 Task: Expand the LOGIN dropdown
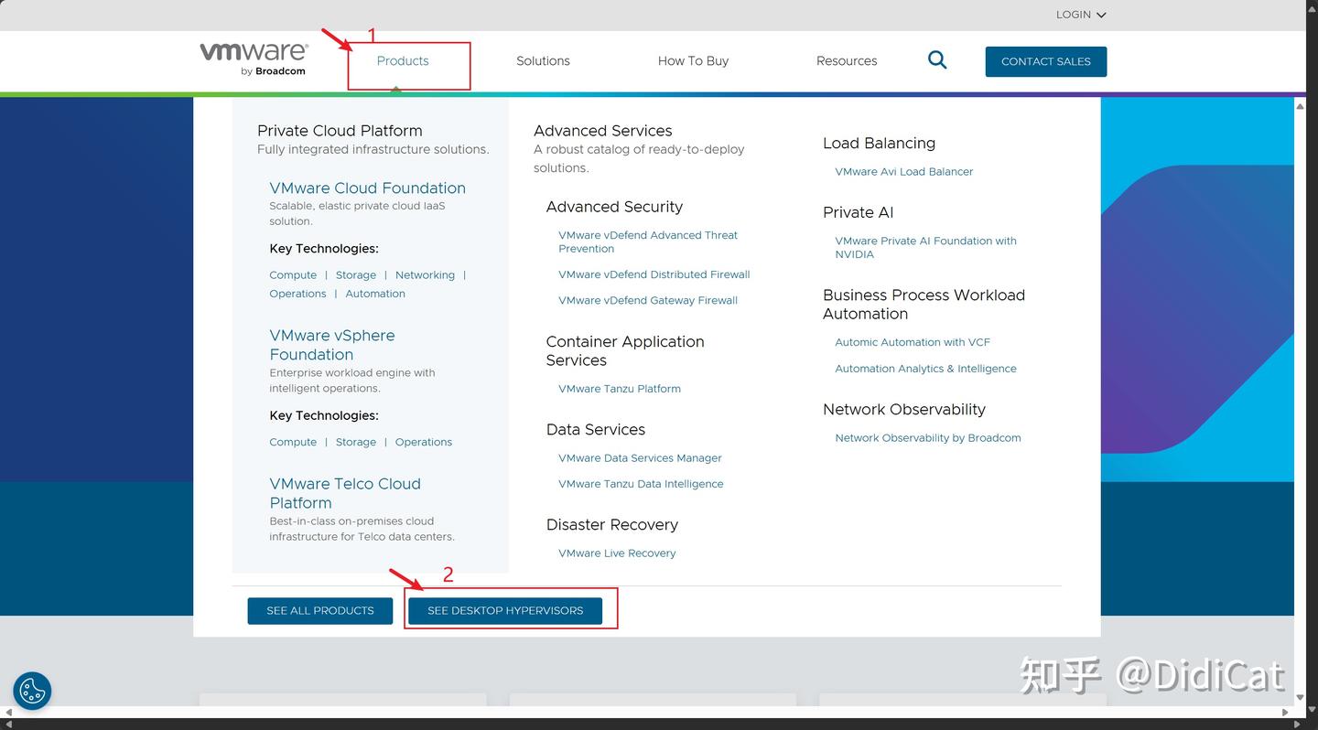1081,15
